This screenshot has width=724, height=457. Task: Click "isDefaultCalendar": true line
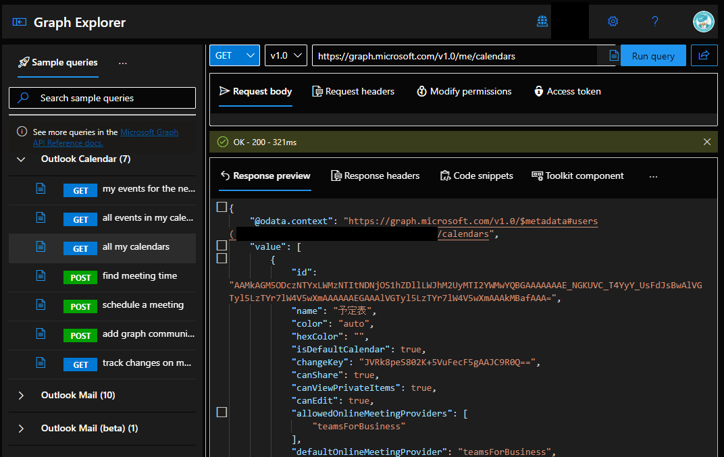359,350
